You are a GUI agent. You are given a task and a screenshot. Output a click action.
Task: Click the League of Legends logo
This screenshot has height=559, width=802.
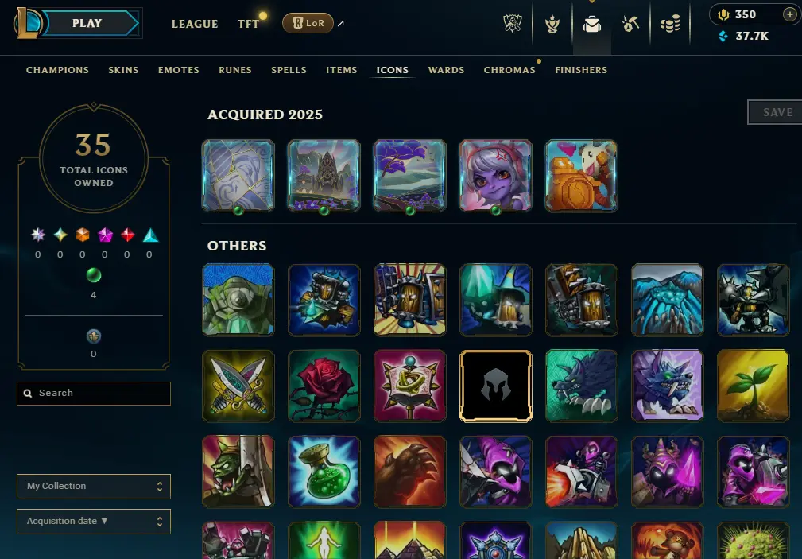[x=28, y=23]
